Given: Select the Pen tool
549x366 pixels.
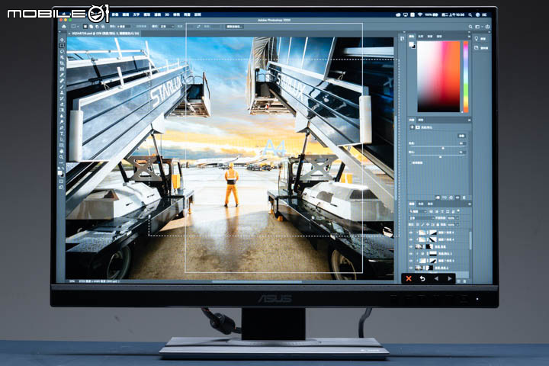Looking at the screenshot, I should (x=63, y=127).
